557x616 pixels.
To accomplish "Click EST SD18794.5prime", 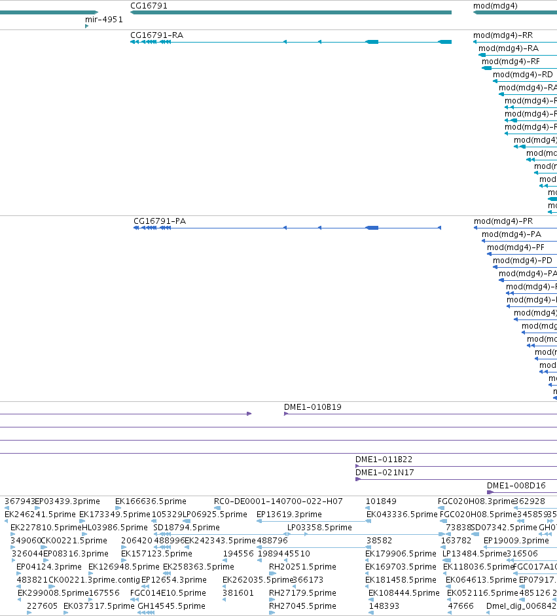I will [187, 527].
